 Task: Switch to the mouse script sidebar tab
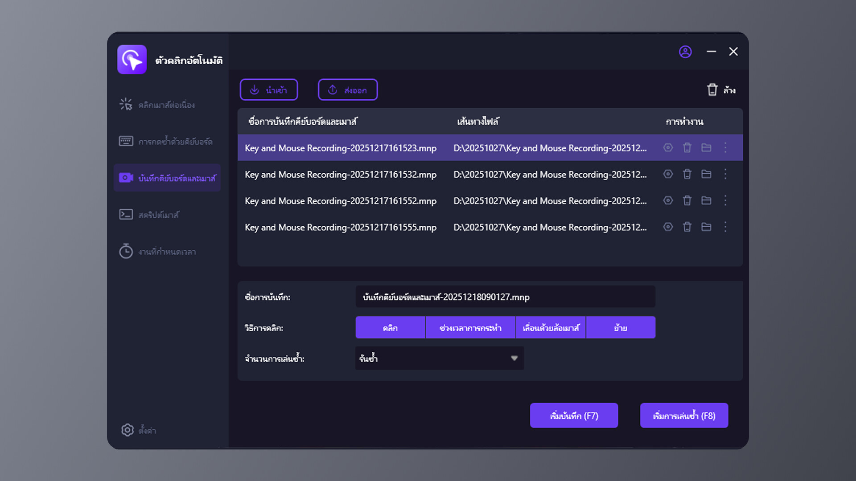tap(158, 215)
